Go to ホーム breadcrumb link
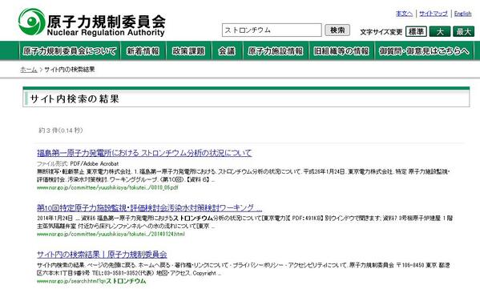The width and height of the screenshot is (480, 289). (29, 70)
